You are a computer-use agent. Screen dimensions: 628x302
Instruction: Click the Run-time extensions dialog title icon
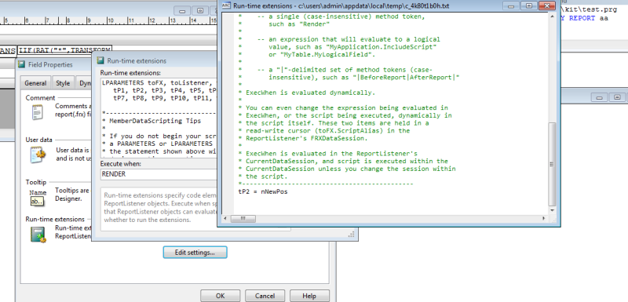tap(101, 61)
